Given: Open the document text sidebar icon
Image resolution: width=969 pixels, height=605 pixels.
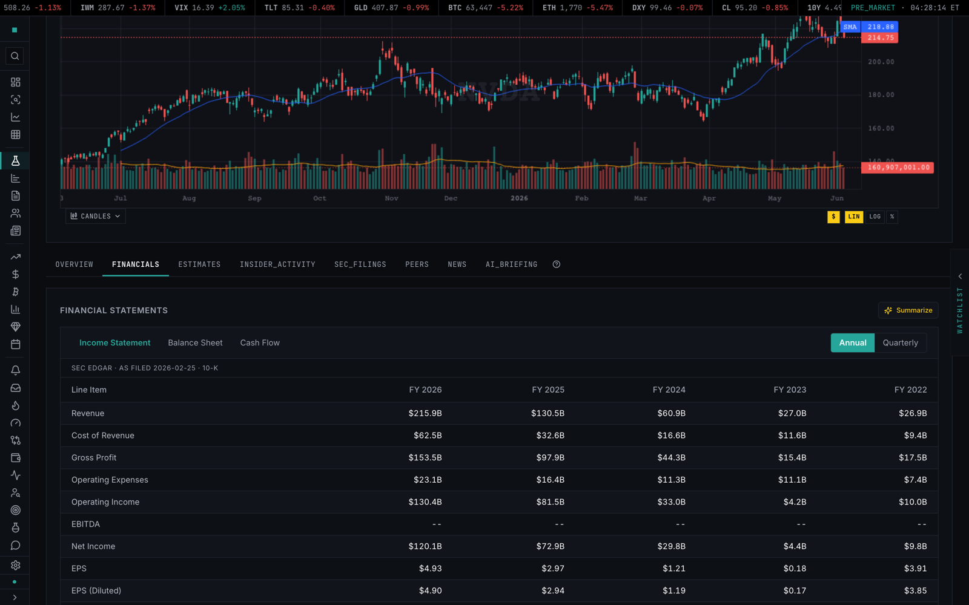Looking at the screenshot, I should 15,196.
